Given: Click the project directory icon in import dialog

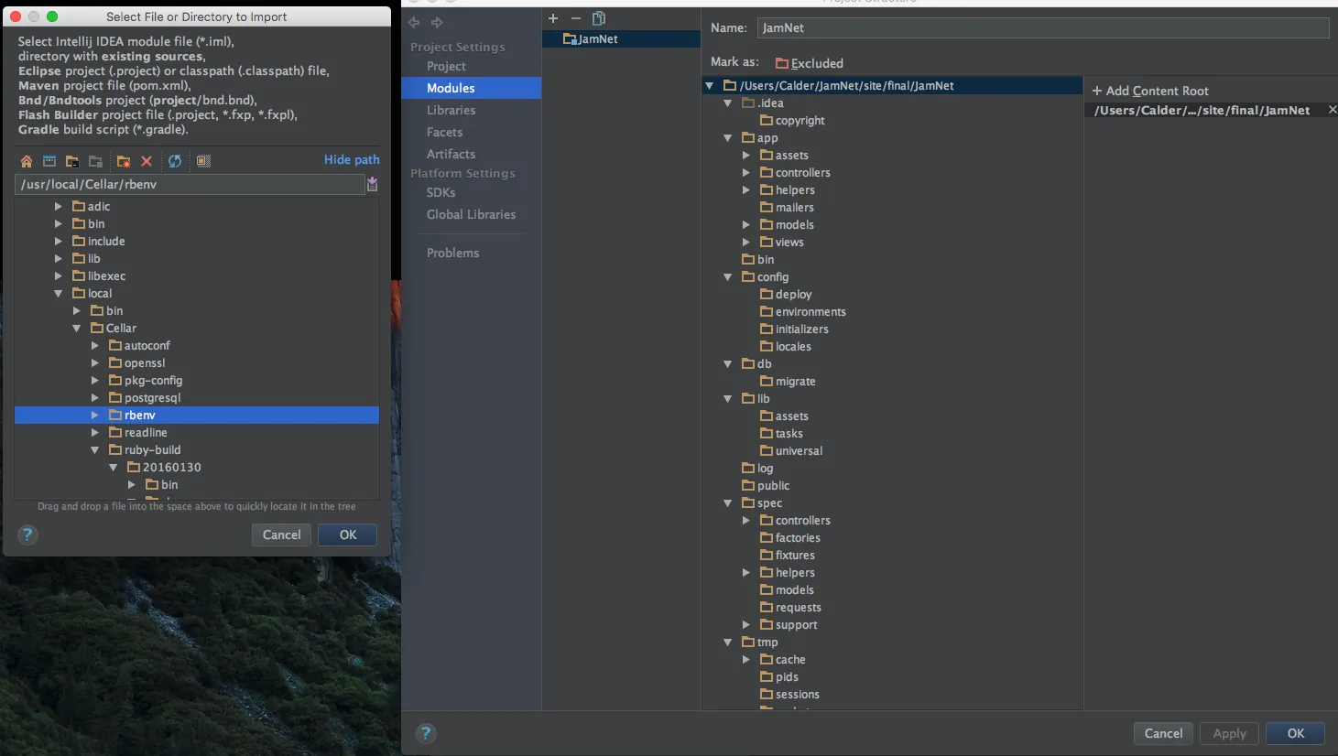Looking at the screenshot, I should point(71,161).
